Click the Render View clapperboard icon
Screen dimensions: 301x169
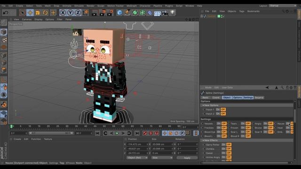tap(95, 13)
